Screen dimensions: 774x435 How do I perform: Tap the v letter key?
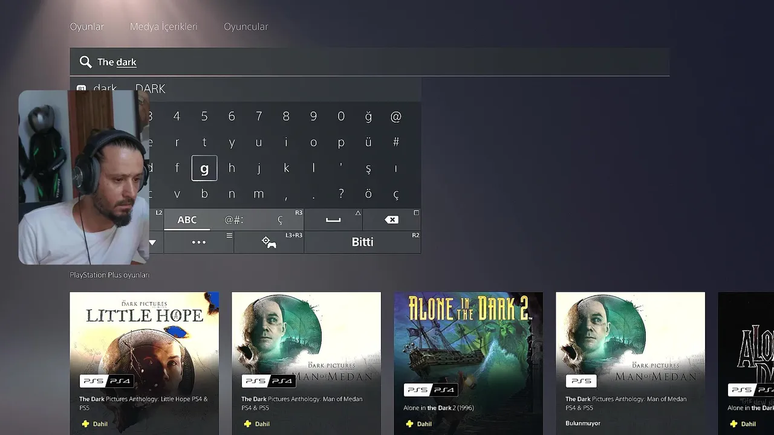pos(177,194)
